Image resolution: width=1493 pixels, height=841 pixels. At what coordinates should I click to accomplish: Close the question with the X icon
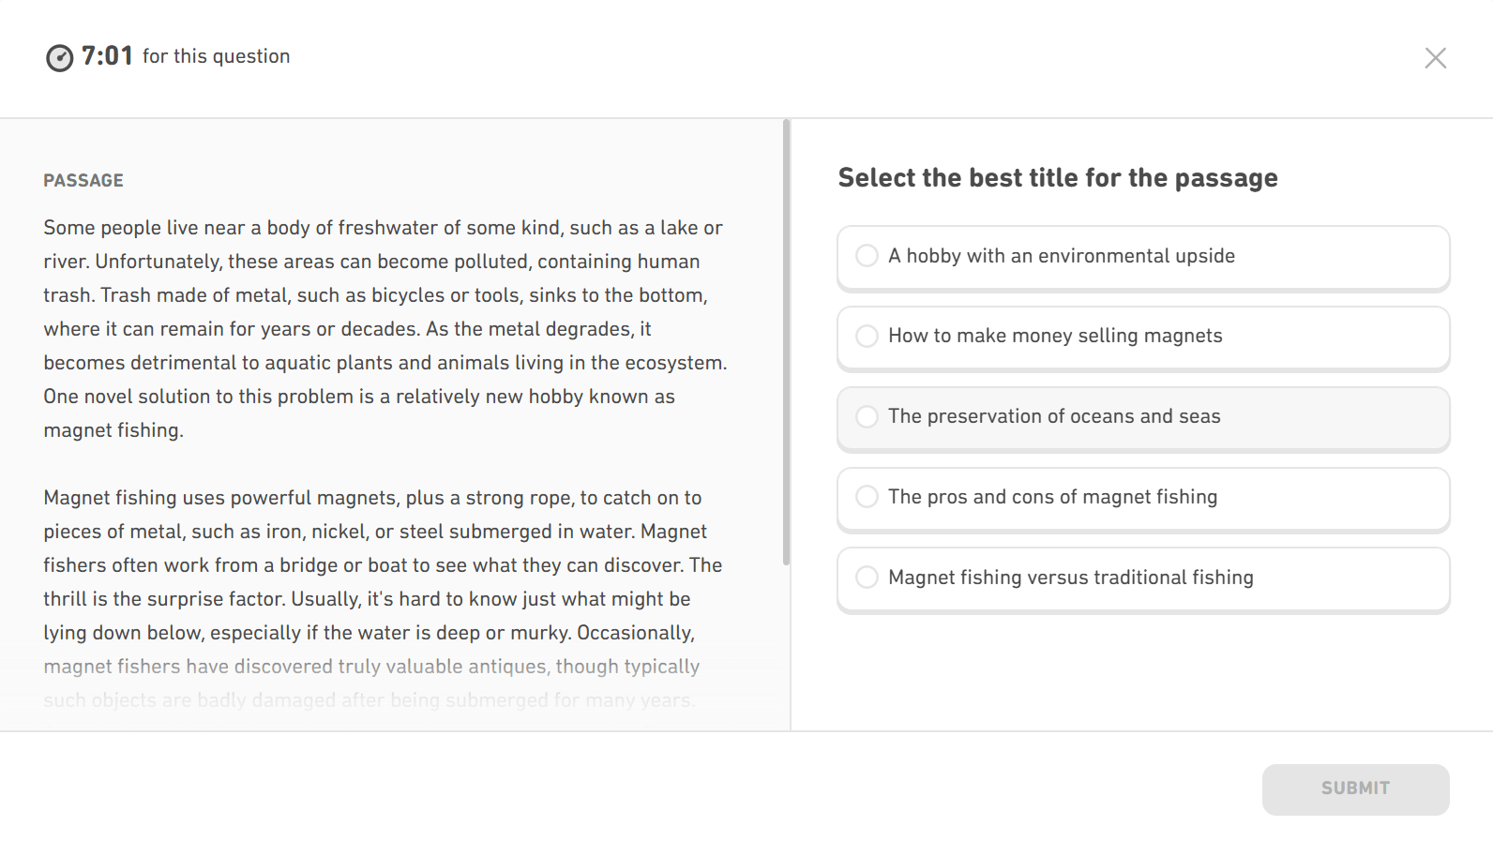coord(1435,58)
